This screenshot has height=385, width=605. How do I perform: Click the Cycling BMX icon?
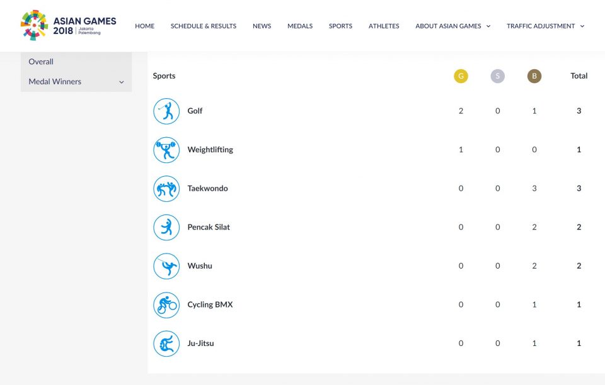[166, 305]
